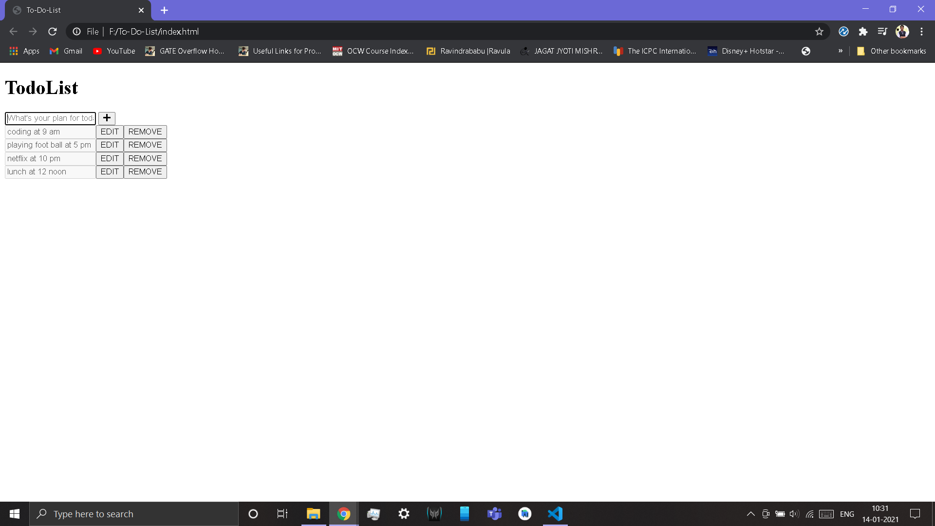Click the Chrome profile avatar
Image resolution: width=935 pixels, height=526 pixels.
click(x=902, y=32)
